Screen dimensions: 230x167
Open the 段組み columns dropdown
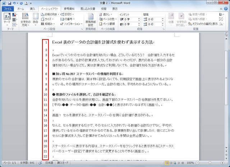pyautogui.click(x=48, y=24)
